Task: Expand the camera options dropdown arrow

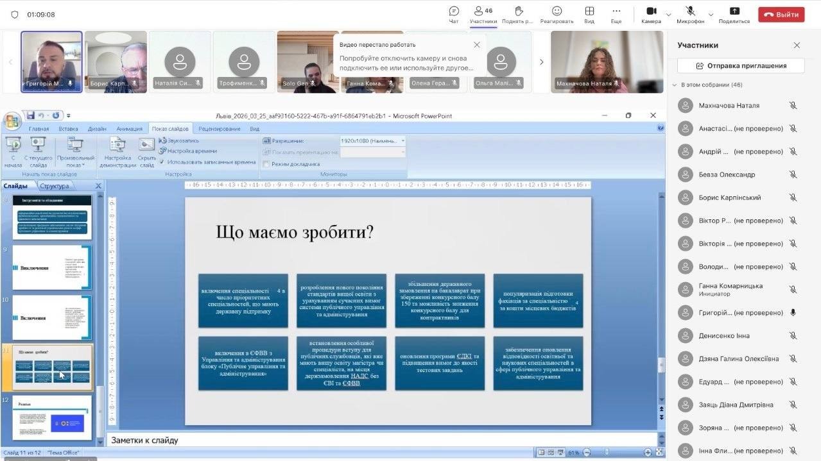Action: tap(668, 14)
